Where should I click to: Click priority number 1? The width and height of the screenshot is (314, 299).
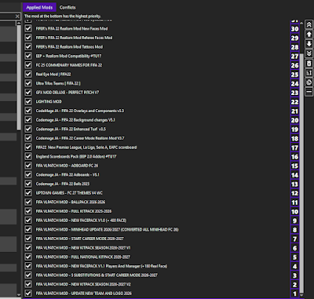(x=295, y=294)
